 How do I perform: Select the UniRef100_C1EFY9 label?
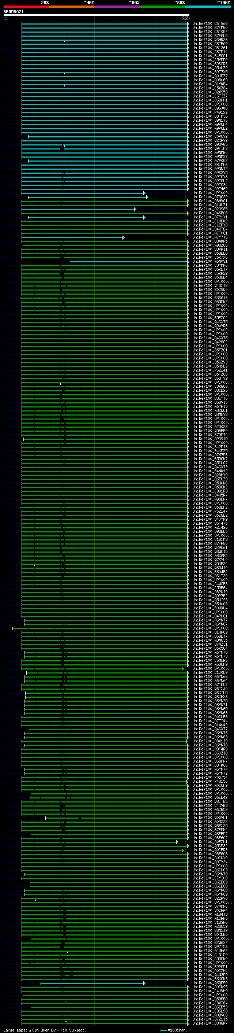pos(210,225)
